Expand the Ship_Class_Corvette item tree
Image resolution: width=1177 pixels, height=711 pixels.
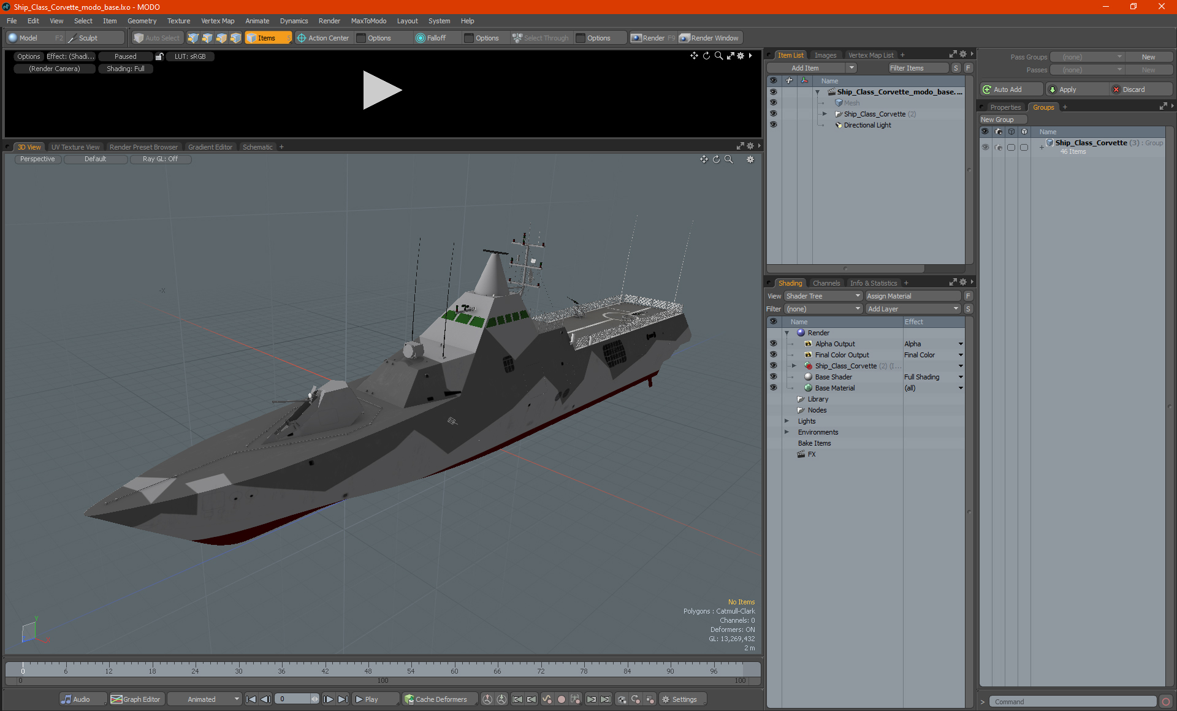click(825, 114)
